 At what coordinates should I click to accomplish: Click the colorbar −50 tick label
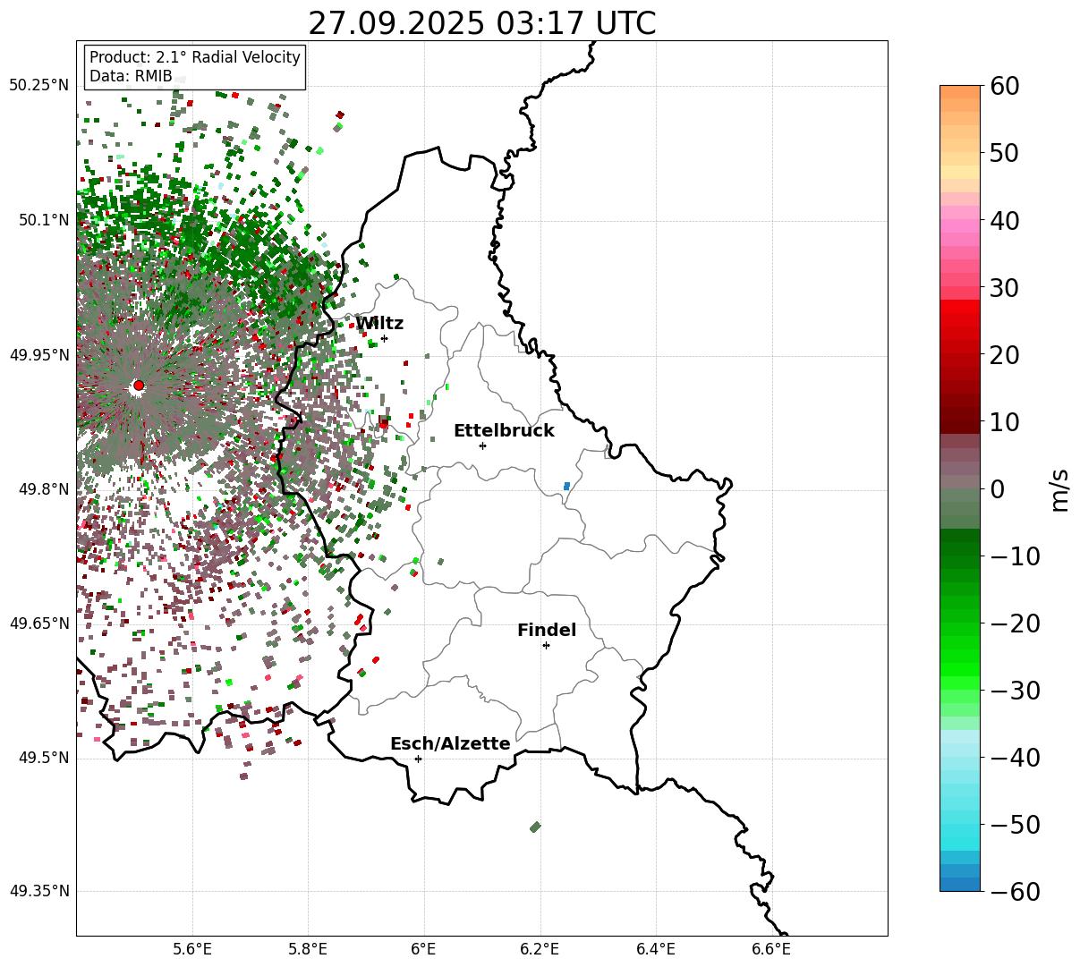tap(1015, 825)
